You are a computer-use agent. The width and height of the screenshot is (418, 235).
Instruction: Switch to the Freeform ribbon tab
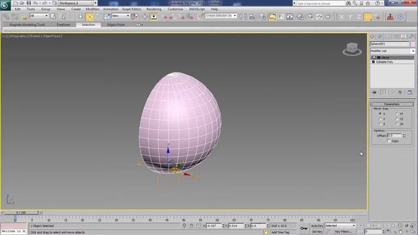click(63, 25)
